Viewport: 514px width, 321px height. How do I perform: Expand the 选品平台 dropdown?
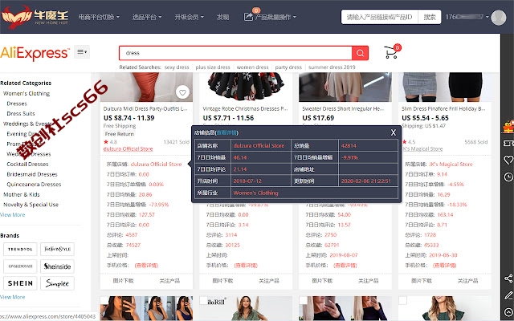(x=146, y=17)
